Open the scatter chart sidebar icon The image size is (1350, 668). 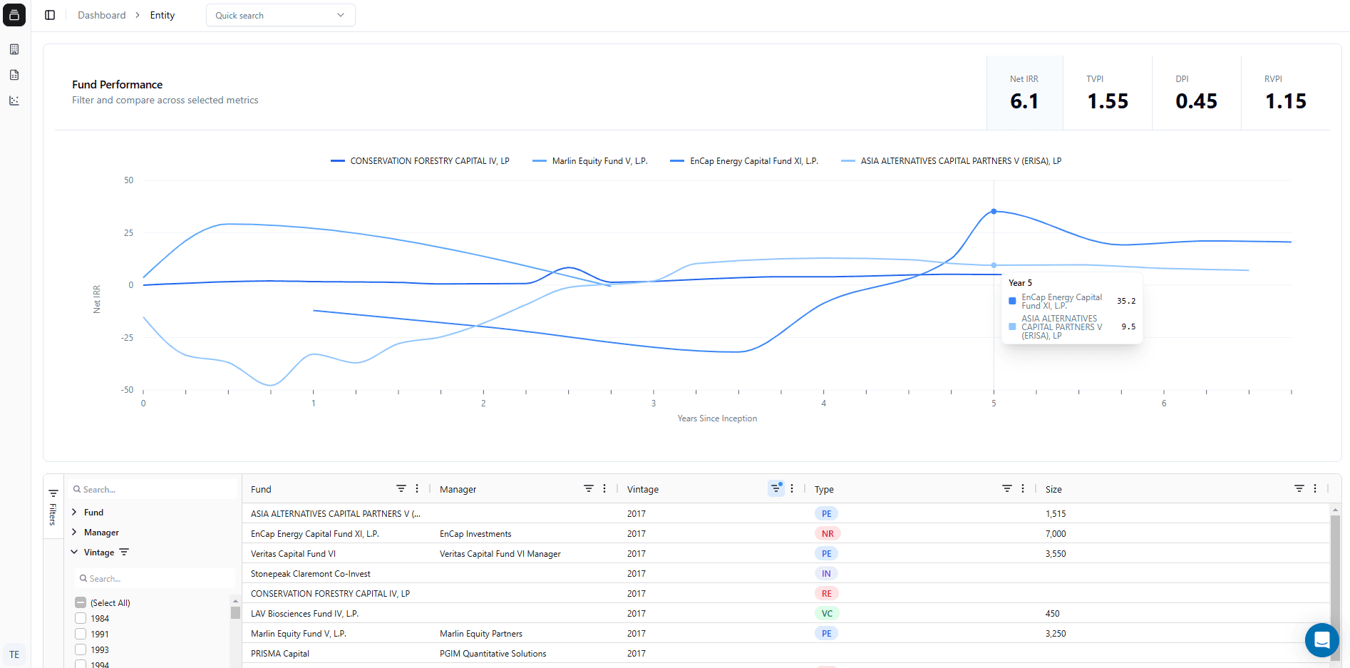coord(14,101)
